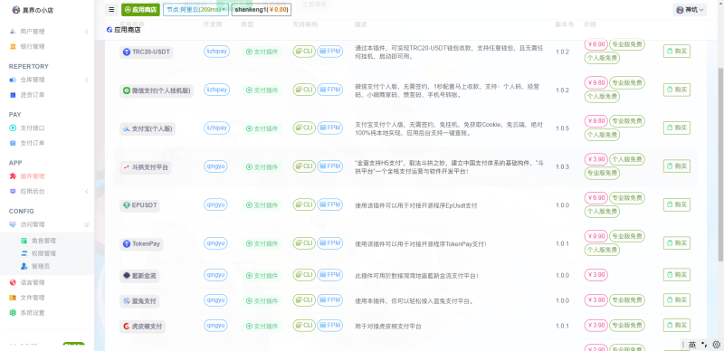724x351 pixels.
Task: Expand the 仓库管理 chevron
Action: tap(86, 80)
